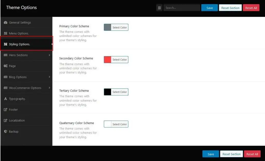Click the black Tertiary color swatch
This screenshot has width=265, height=161.
click(x=107, y=92)
